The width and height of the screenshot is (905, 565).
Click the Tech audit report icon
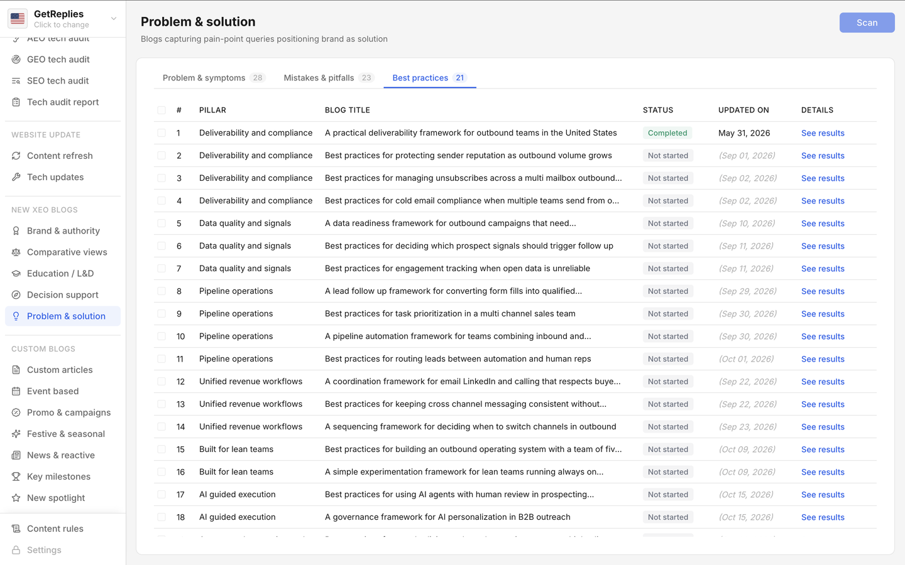16,102
